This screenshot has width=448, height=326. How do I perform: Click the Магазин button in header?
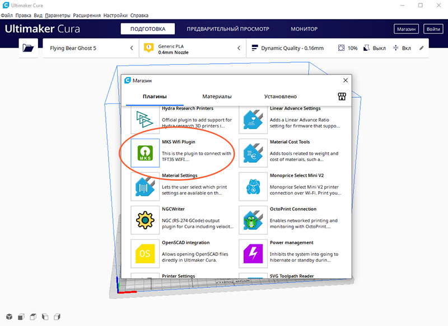coord(406,29)
